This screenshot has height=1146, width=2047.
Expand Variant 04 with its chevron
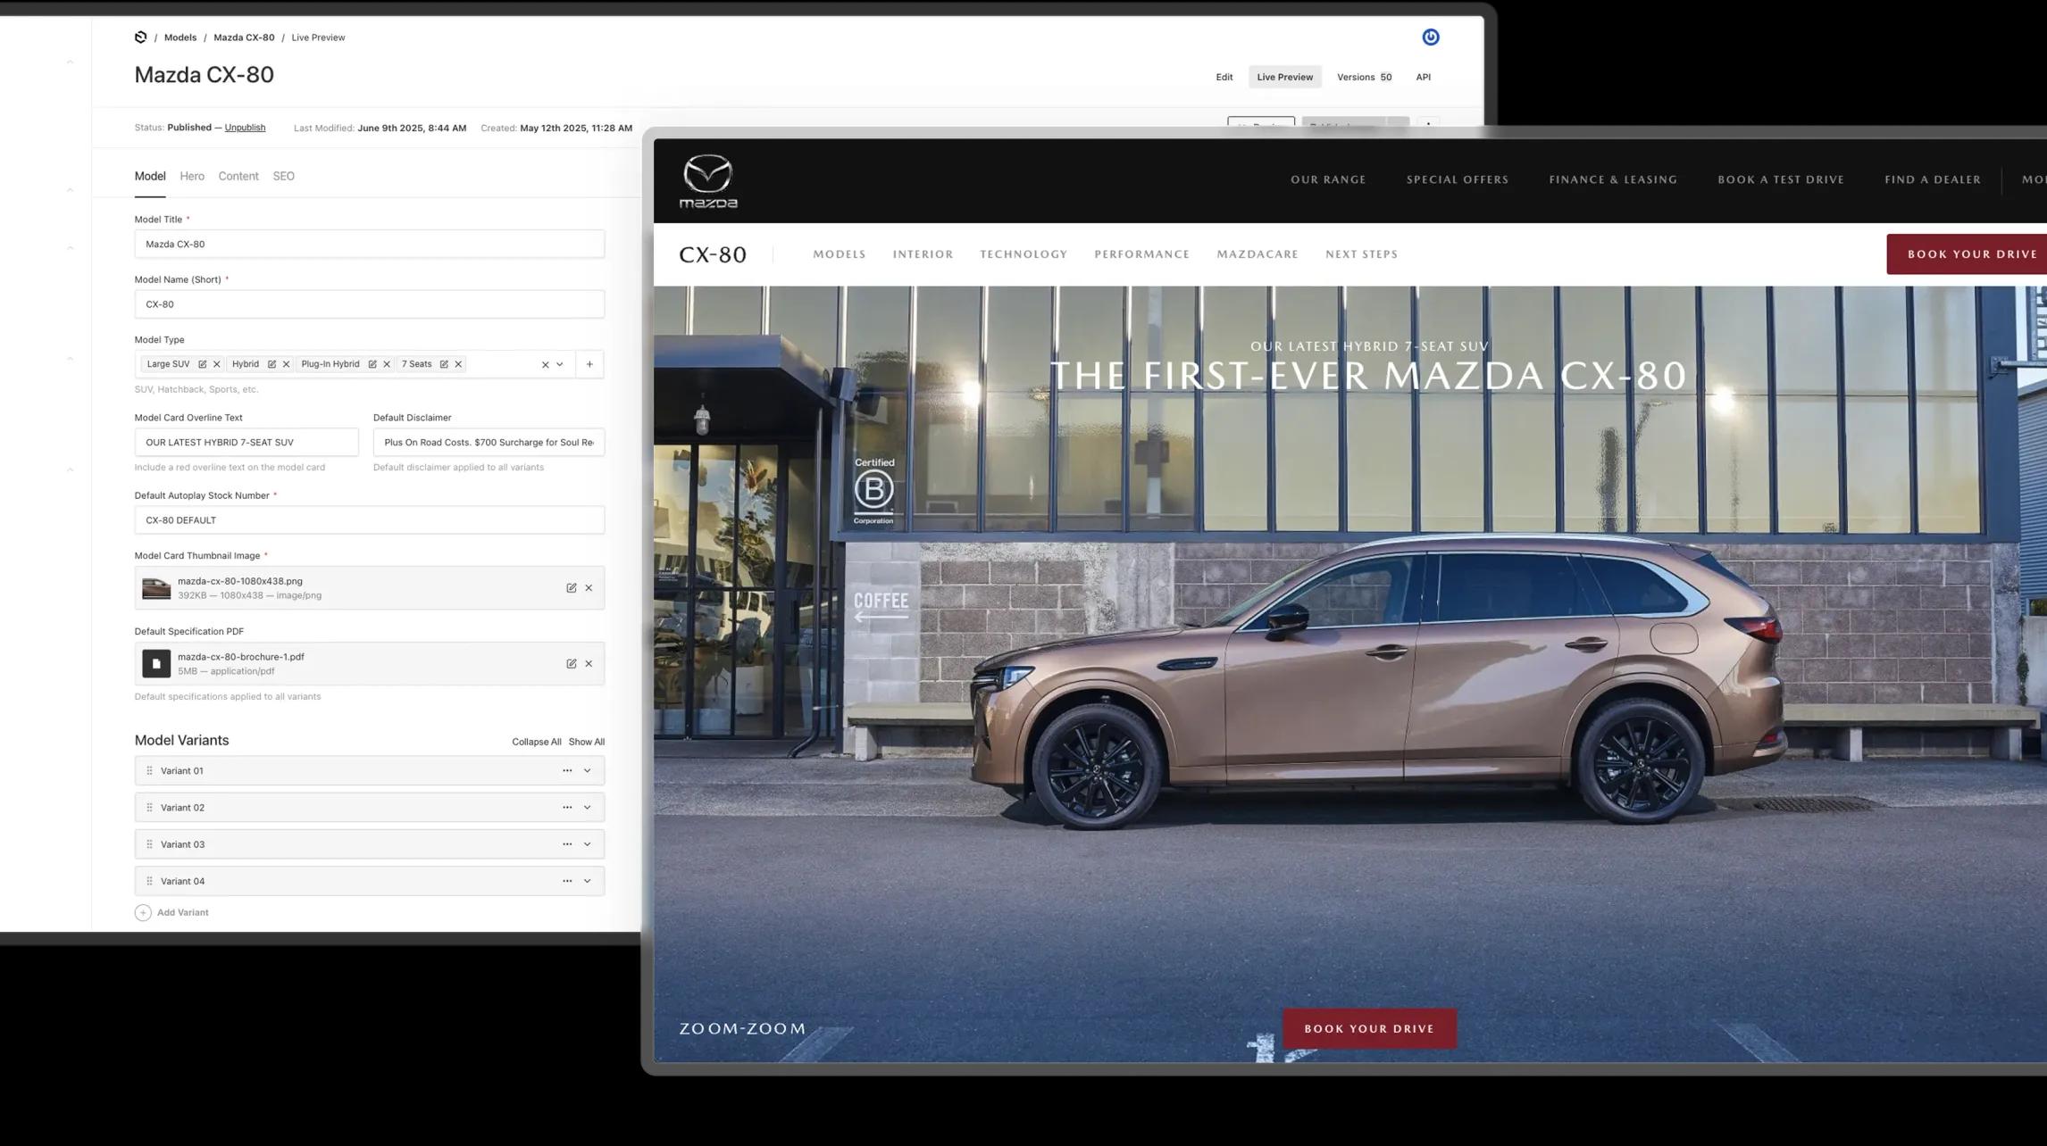[588, 881]
